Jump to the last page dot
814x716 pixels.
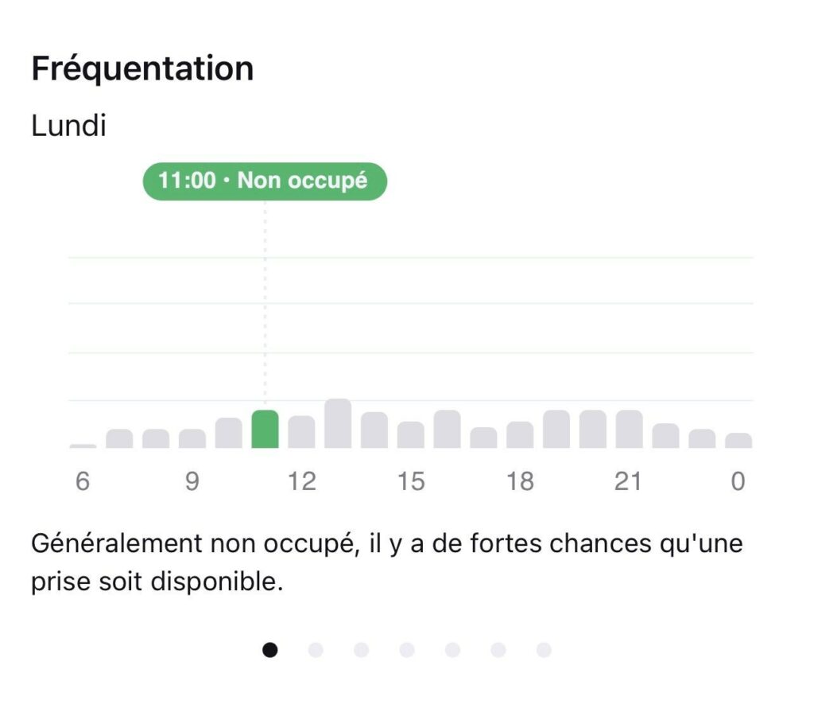[544, 650]
